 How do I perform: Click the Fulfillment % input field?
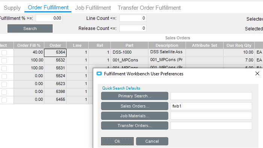(x=49, y=18)
